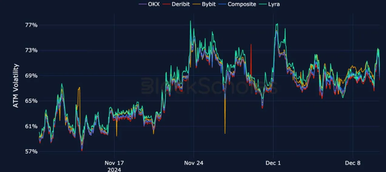386x172 pixels.
Task: Click the Dec 1 x-axis label
Action: pos(273,163)
